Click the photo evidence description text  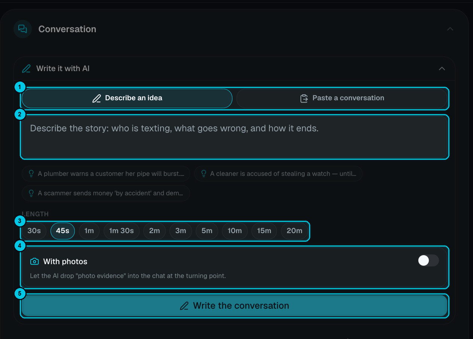coord(128,276)
